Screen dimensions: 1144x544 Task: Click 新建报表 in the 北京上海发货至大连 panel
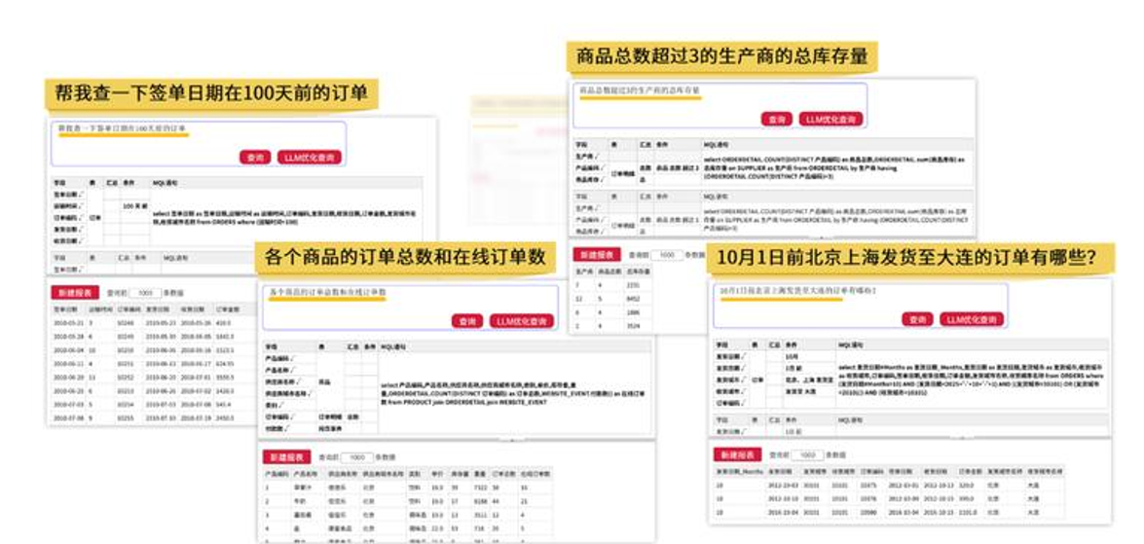coord(738,454)
